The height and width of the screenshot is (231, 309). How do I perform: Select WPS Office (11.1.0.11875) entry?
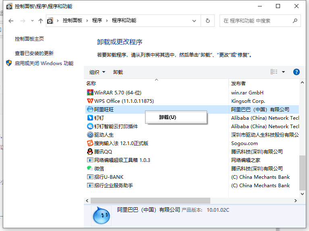pos(124,101)
